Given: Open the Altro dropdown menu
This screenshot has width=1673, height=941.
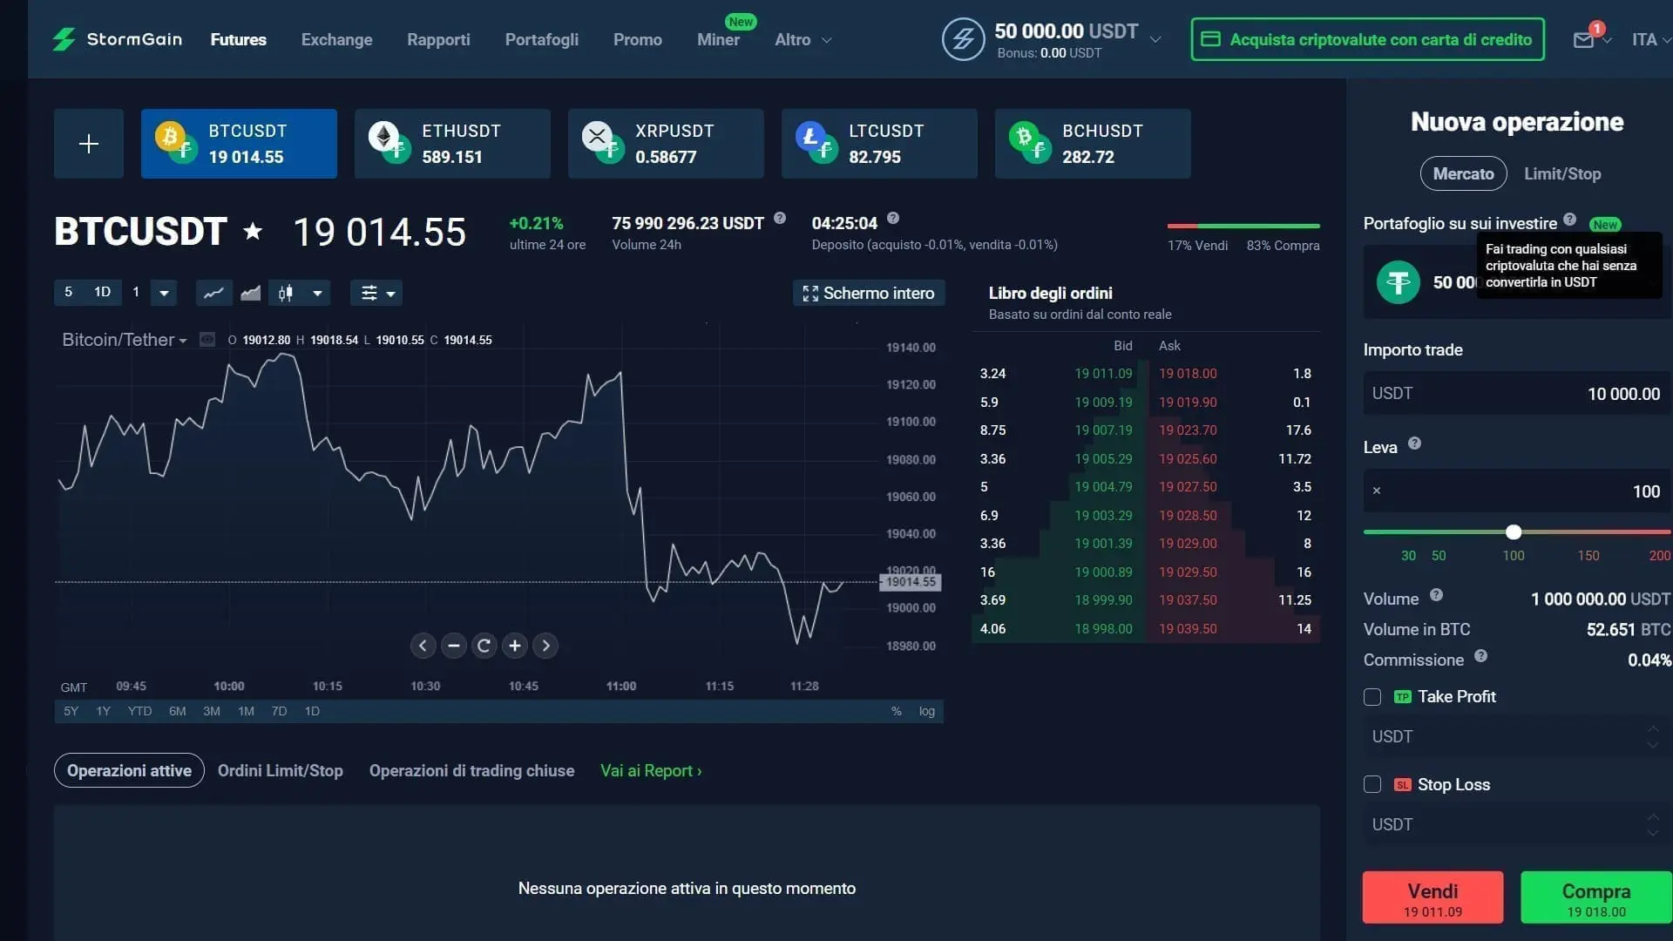Looking at the screenshot, I should (x=800, y=39).
